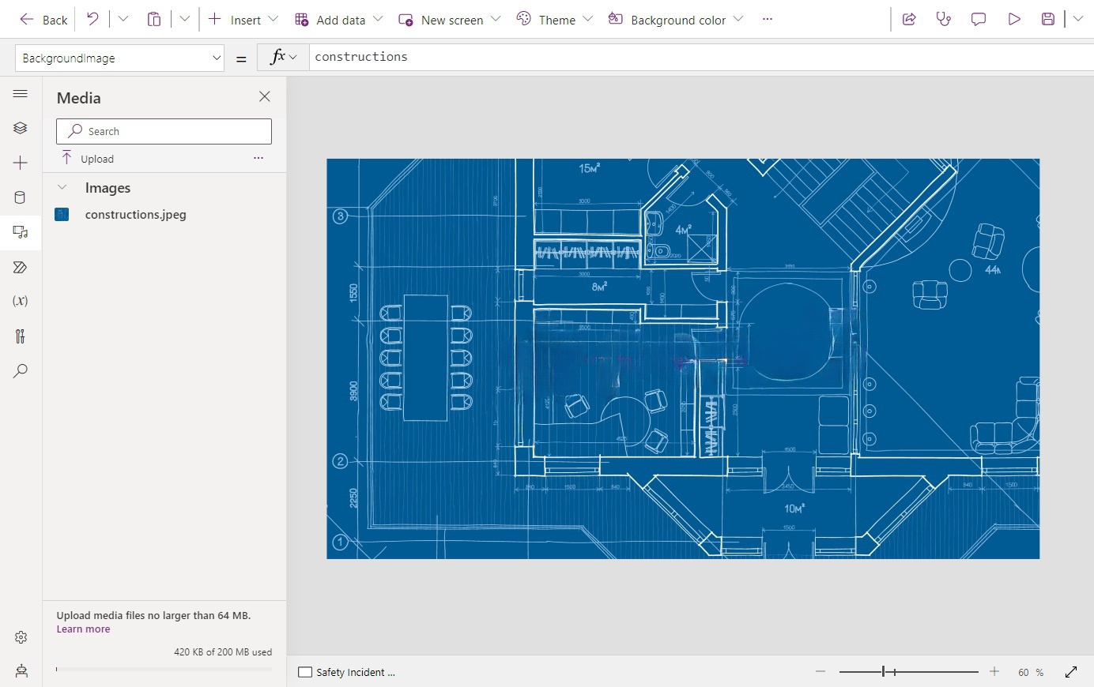Open the Power Automate panel
Screen dimensions: 1094x687
click(x=21, y=267)
